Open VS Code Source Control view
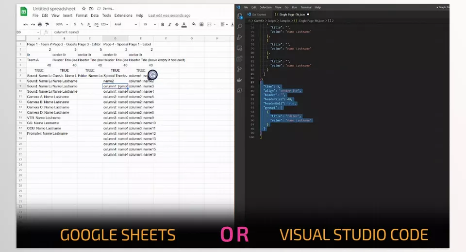The image size is (466, 252). coord(239,69)
